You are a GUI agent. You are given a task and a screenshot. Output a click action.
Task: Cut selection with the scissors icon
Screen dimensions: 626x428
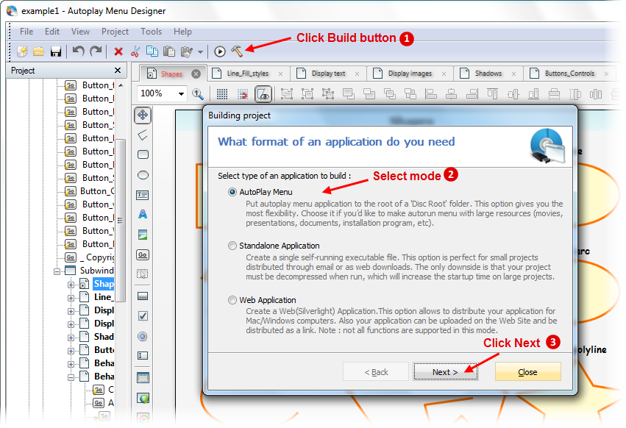click(135, 51)
